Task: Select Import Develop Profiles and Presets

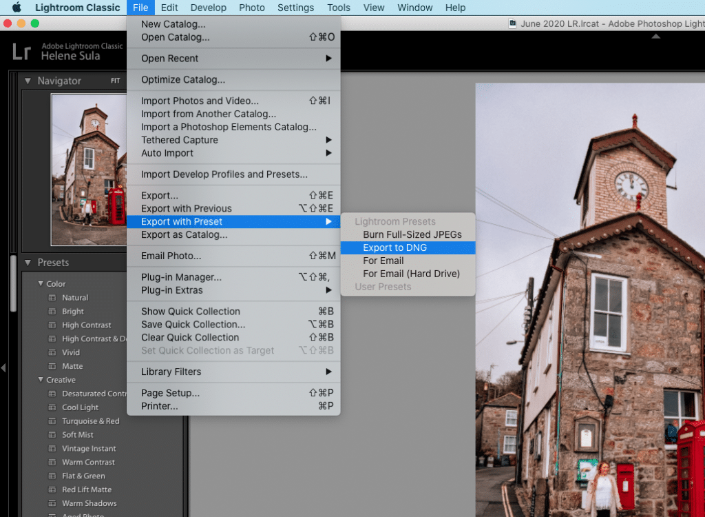Action: pos(233,174)
